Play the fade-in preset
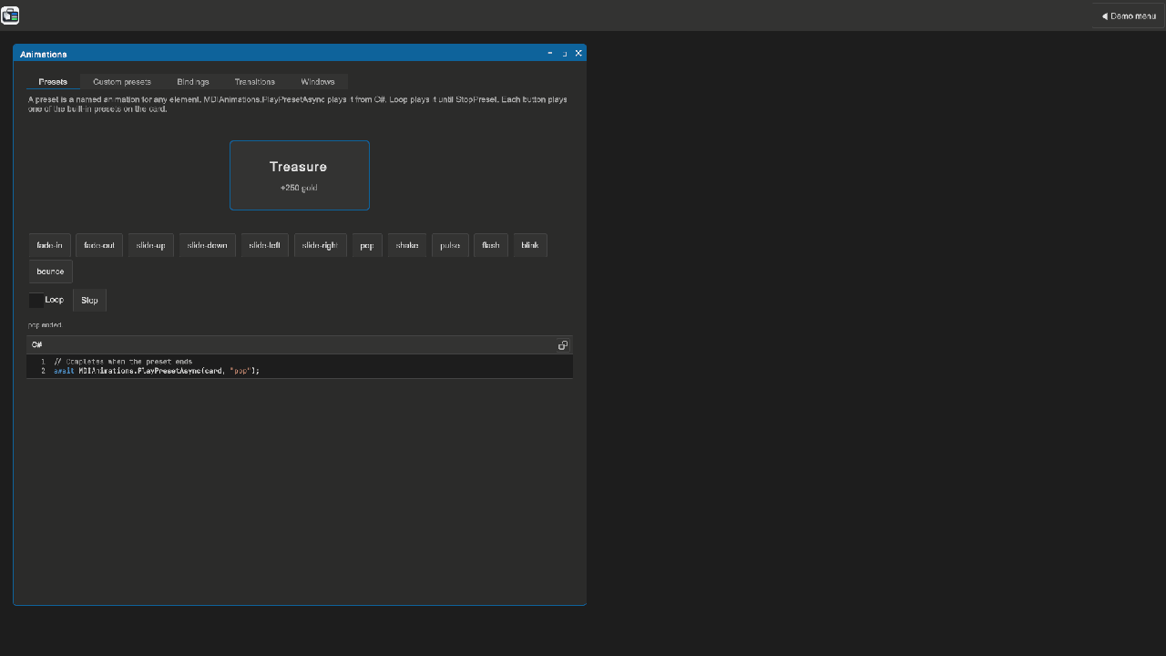The image size is (1166, 656). point(50,245)
